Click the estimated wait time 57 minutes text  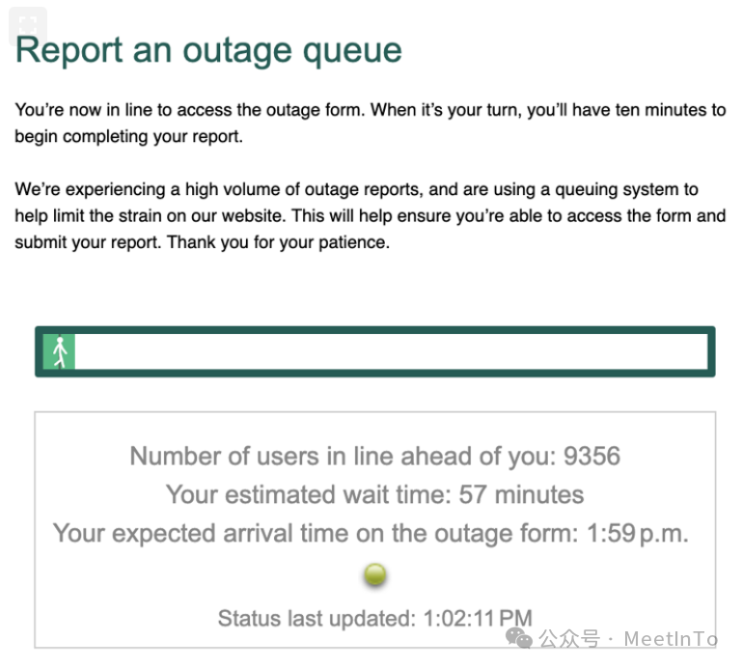tap(521, 495)
